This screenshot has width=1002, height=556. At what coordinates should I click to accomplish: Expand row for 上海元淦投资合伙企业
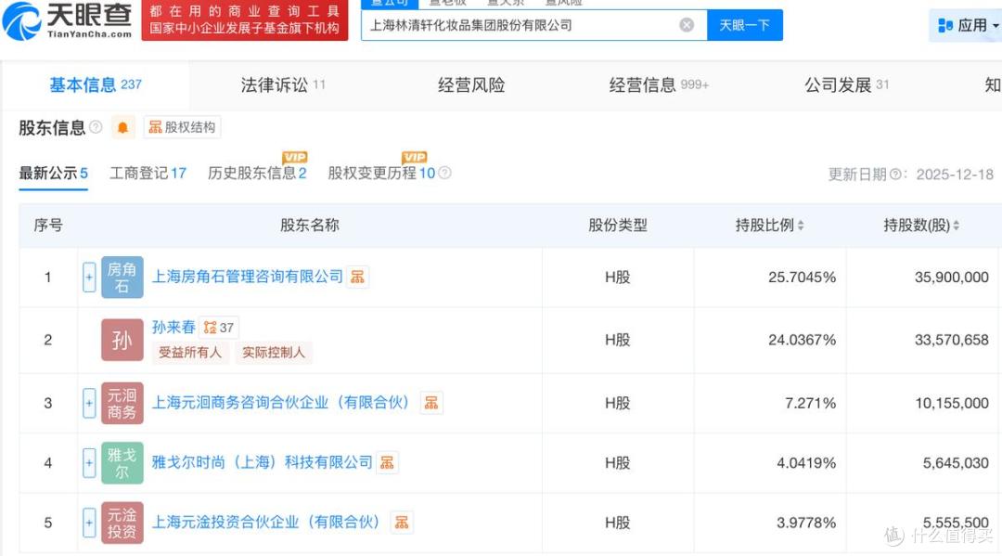click(89, 523)
